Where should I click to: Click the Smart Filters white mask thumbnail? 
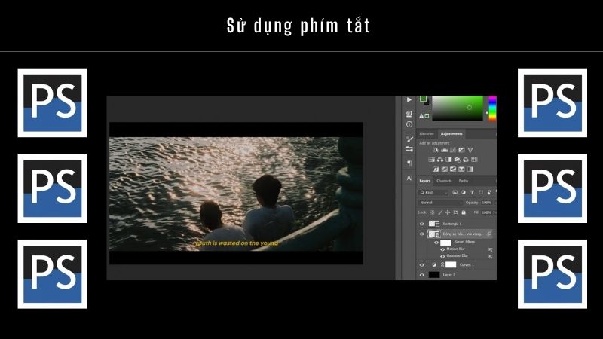pyautogui.click(x=445, y=243)
